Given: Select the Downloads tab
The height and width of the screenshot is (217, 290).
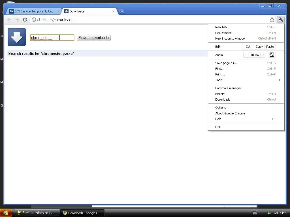Looking at the screenshot, I should click(90, 11).
